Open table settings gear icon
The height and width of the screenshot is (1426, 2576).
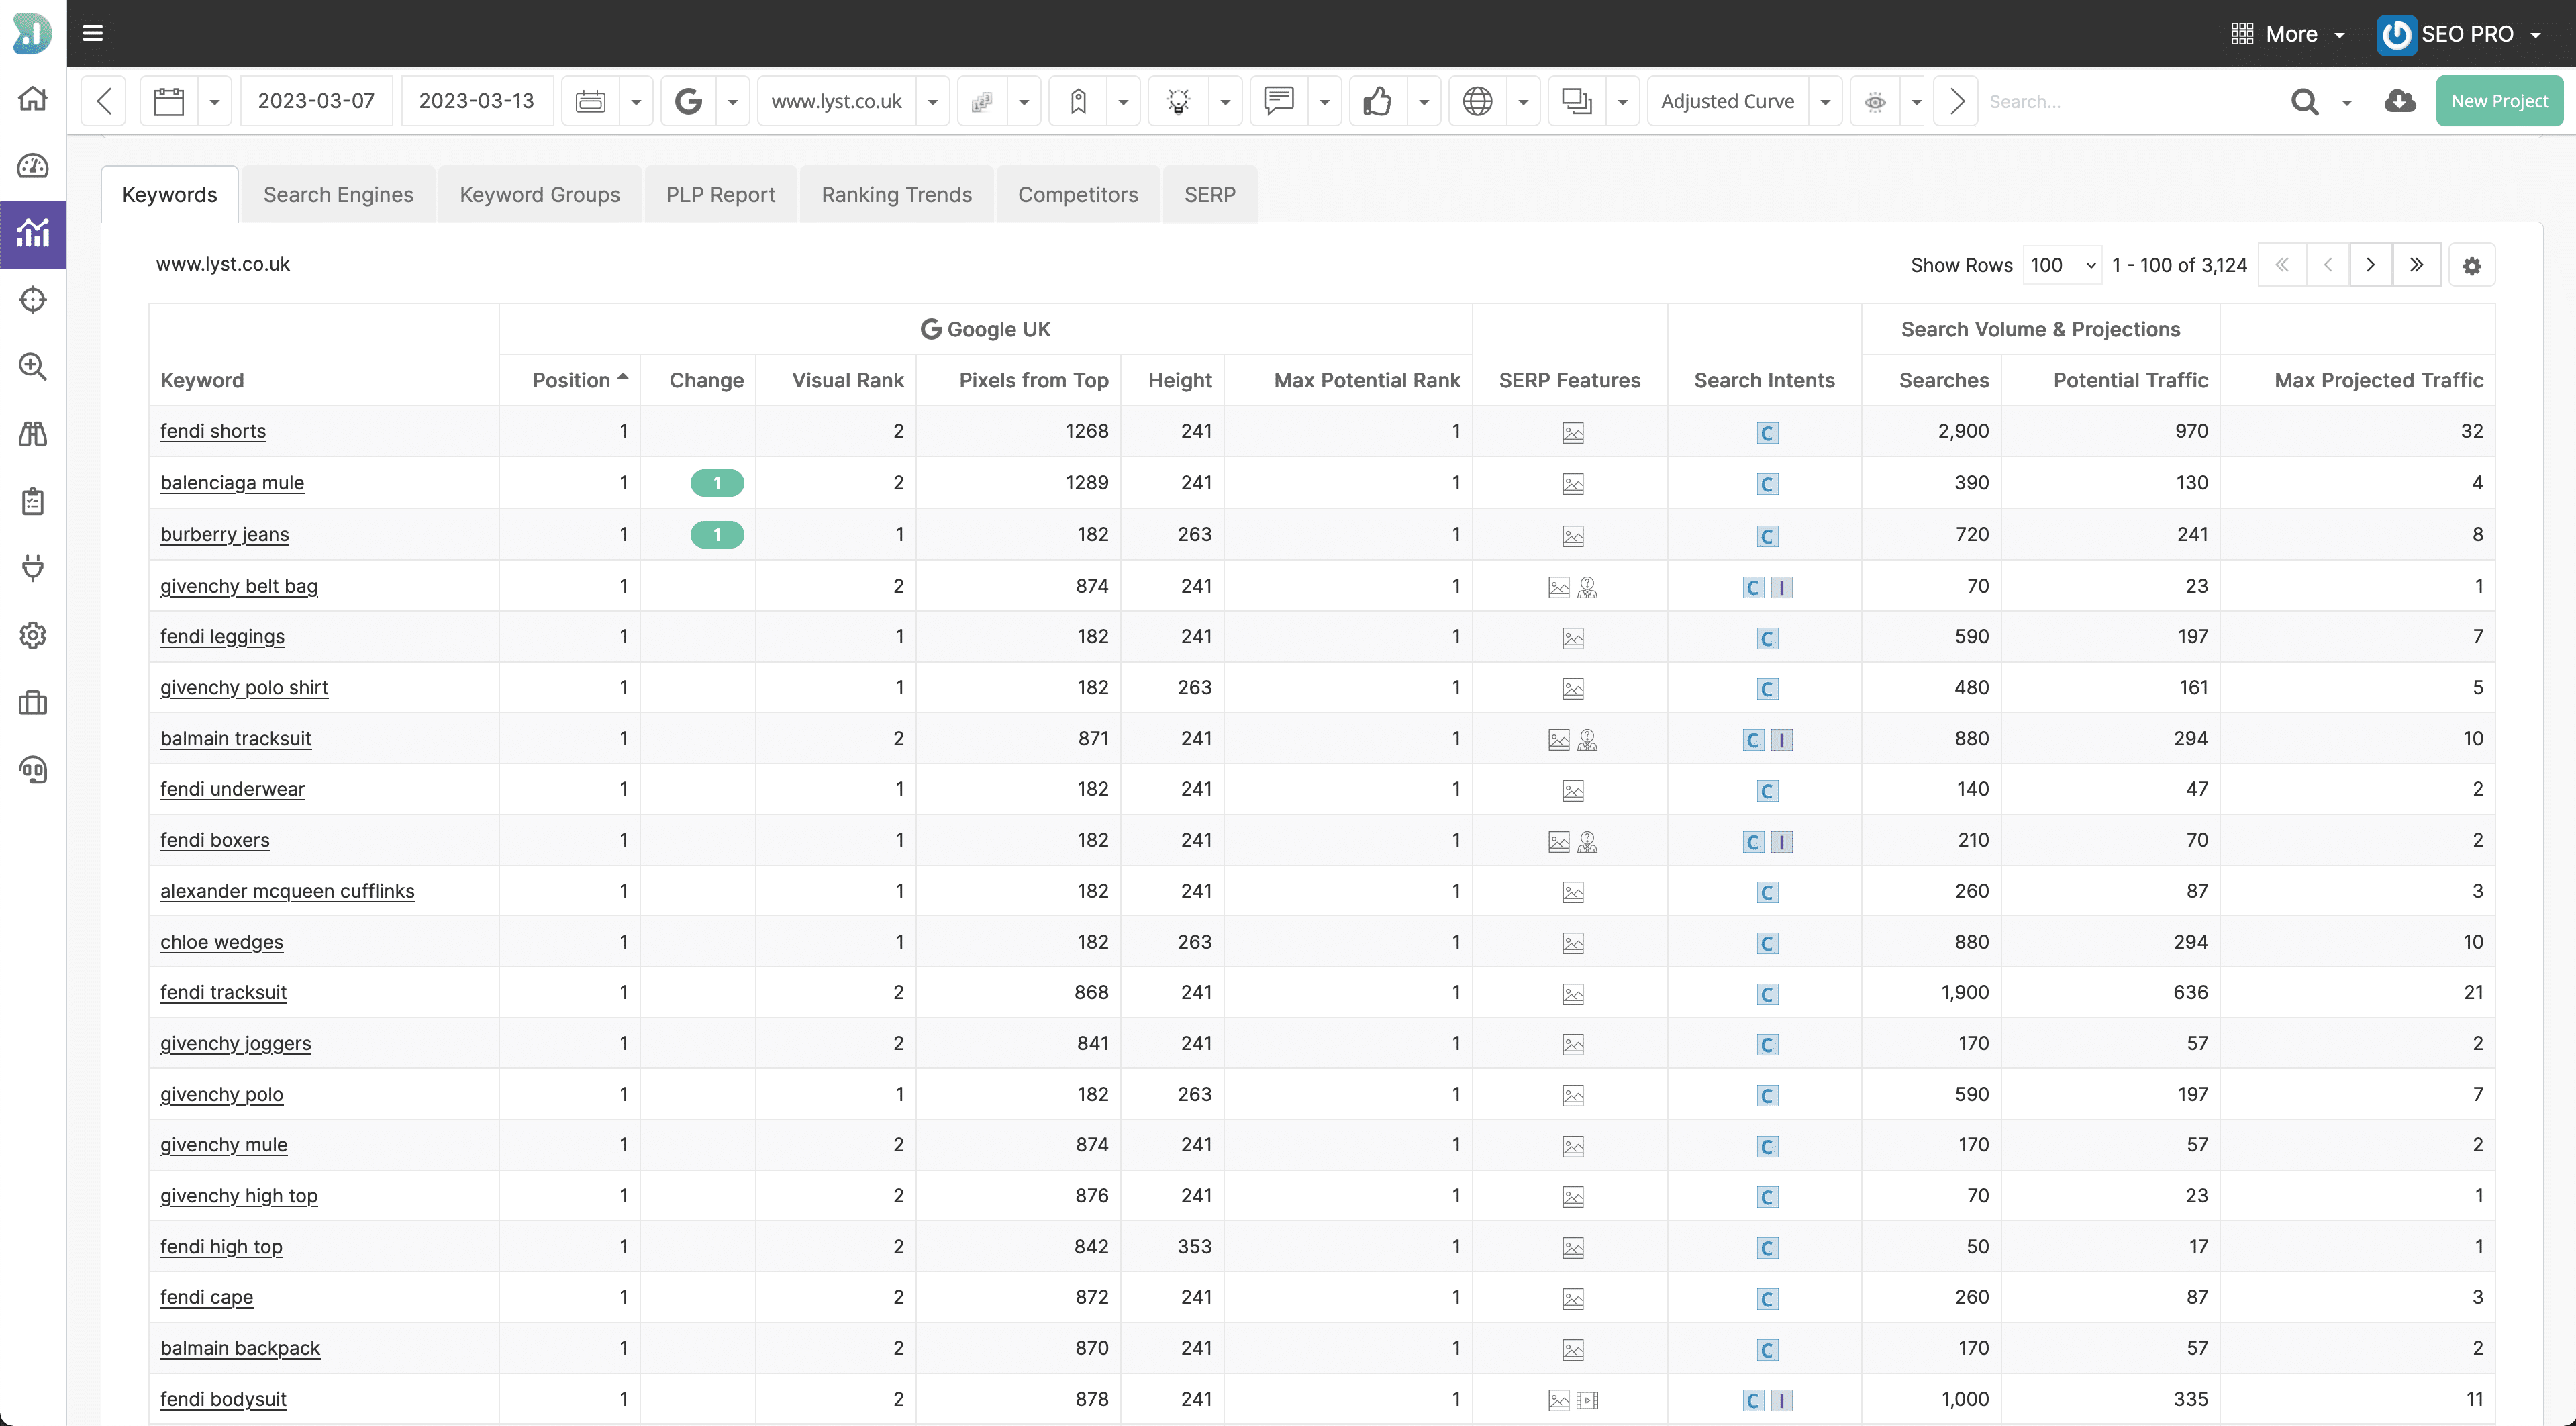[x=2471, y=265]
